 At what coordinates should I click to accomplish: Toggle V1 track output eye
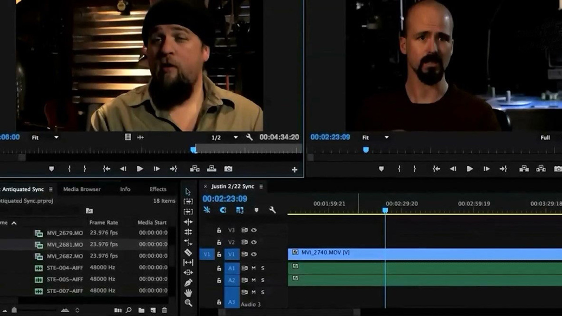254,254
